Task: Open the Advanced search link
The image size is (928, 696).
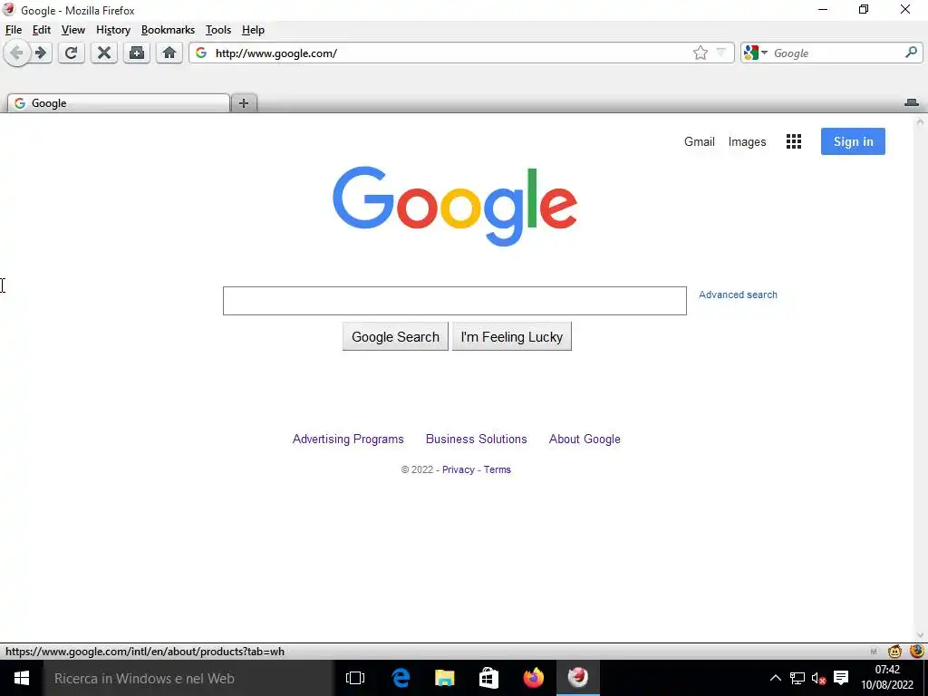Action: pyautogui.click(x=738, y=295)
